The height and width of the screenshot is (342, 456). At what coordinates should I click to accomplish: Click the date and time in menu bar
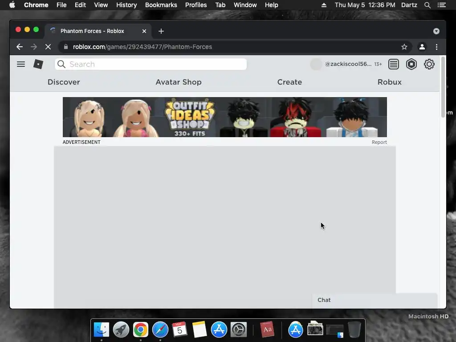[365, 5]
